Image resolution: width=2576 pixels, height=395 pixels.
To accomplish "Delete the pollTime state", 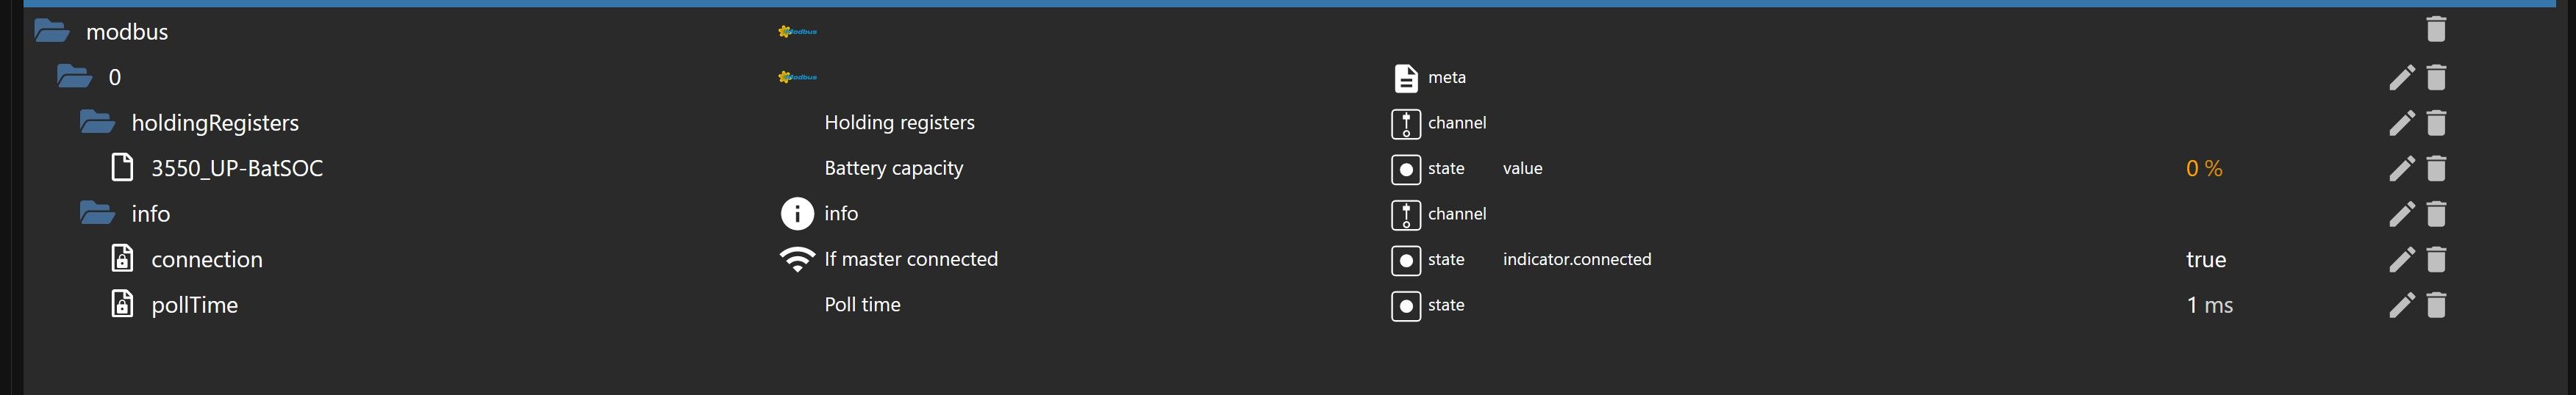I will (2436, 305).
